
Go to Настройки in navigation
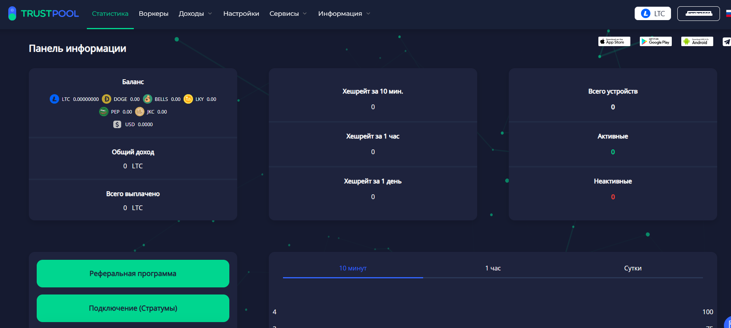(x=241, y=13)
